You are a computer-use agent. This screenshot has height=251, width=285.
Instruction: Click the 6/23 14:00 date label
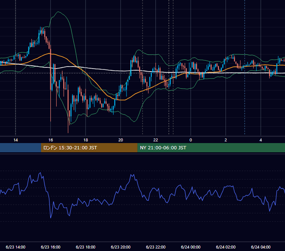16,247
